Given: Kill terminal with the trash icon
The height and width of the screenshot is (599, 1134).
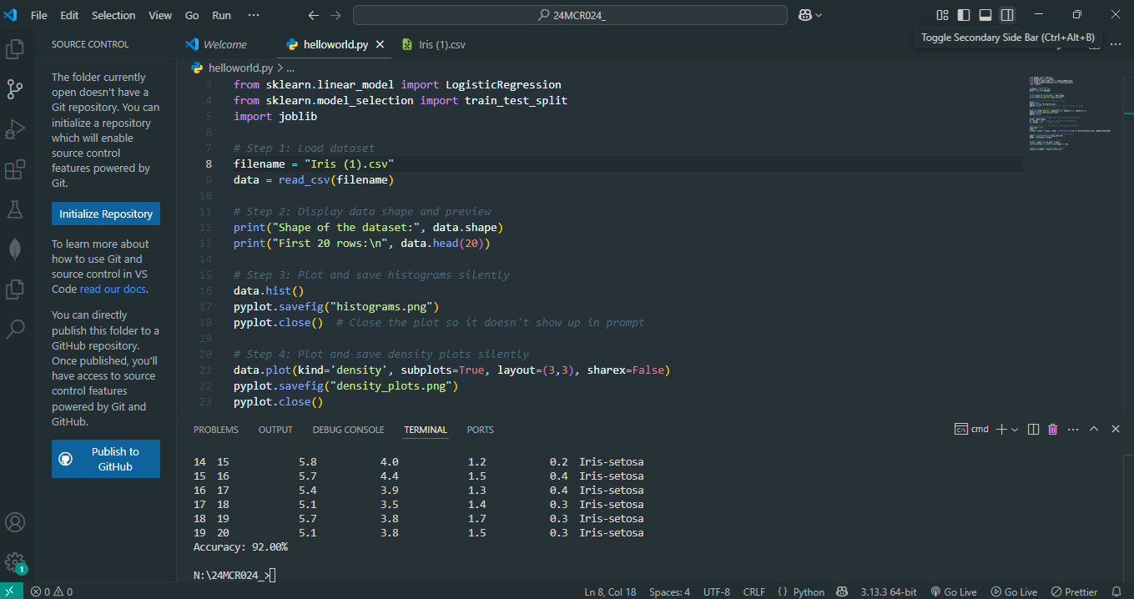Looking at the screenshot, I should click(x=1053, y=429).
